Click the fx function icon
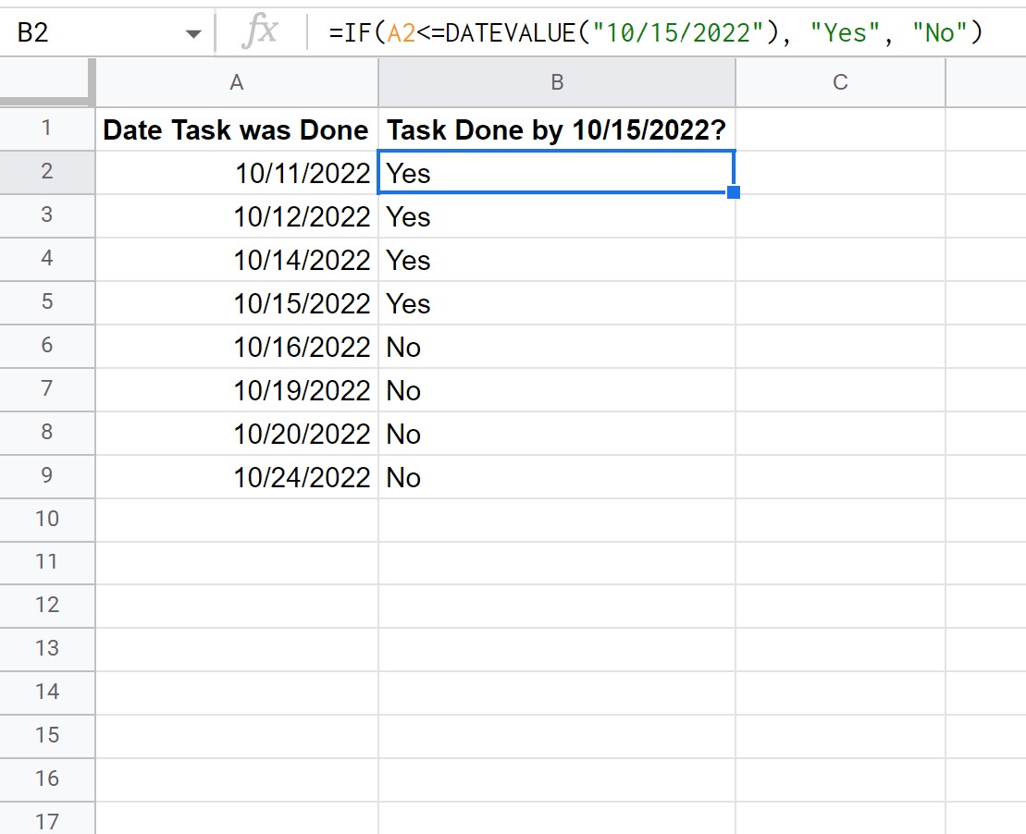 [x=260, y=31]
